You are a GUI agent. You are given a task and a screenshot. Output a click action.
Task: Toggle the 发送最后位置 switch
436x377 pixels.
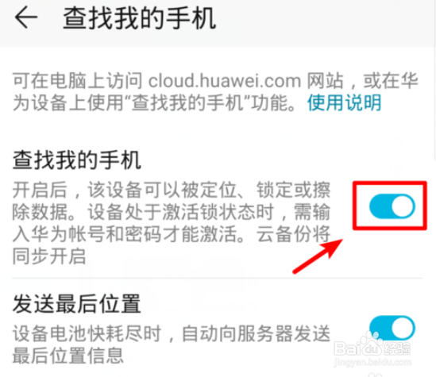coord(392,328)
